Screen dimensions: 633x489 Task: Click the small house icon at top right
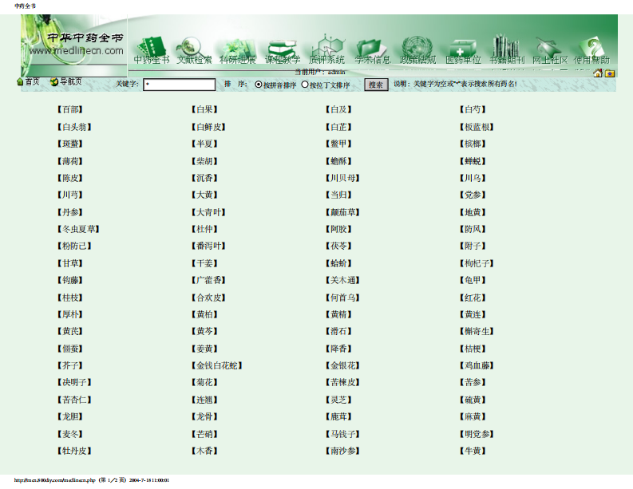[x=598, y=73]
